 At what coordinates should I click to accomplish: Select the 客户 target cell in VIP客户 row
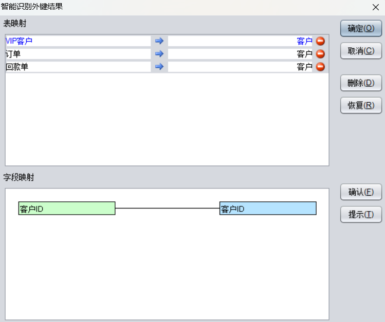point(240,41)
